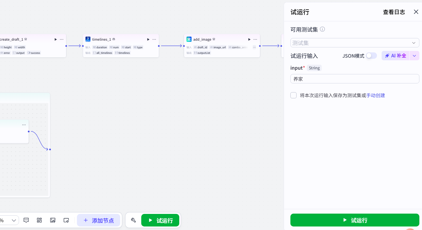Viewport: 422px width, 230px height.
Task: Click the CapCut icon on timelines_1 node
Action: click(x=88, y=39)
